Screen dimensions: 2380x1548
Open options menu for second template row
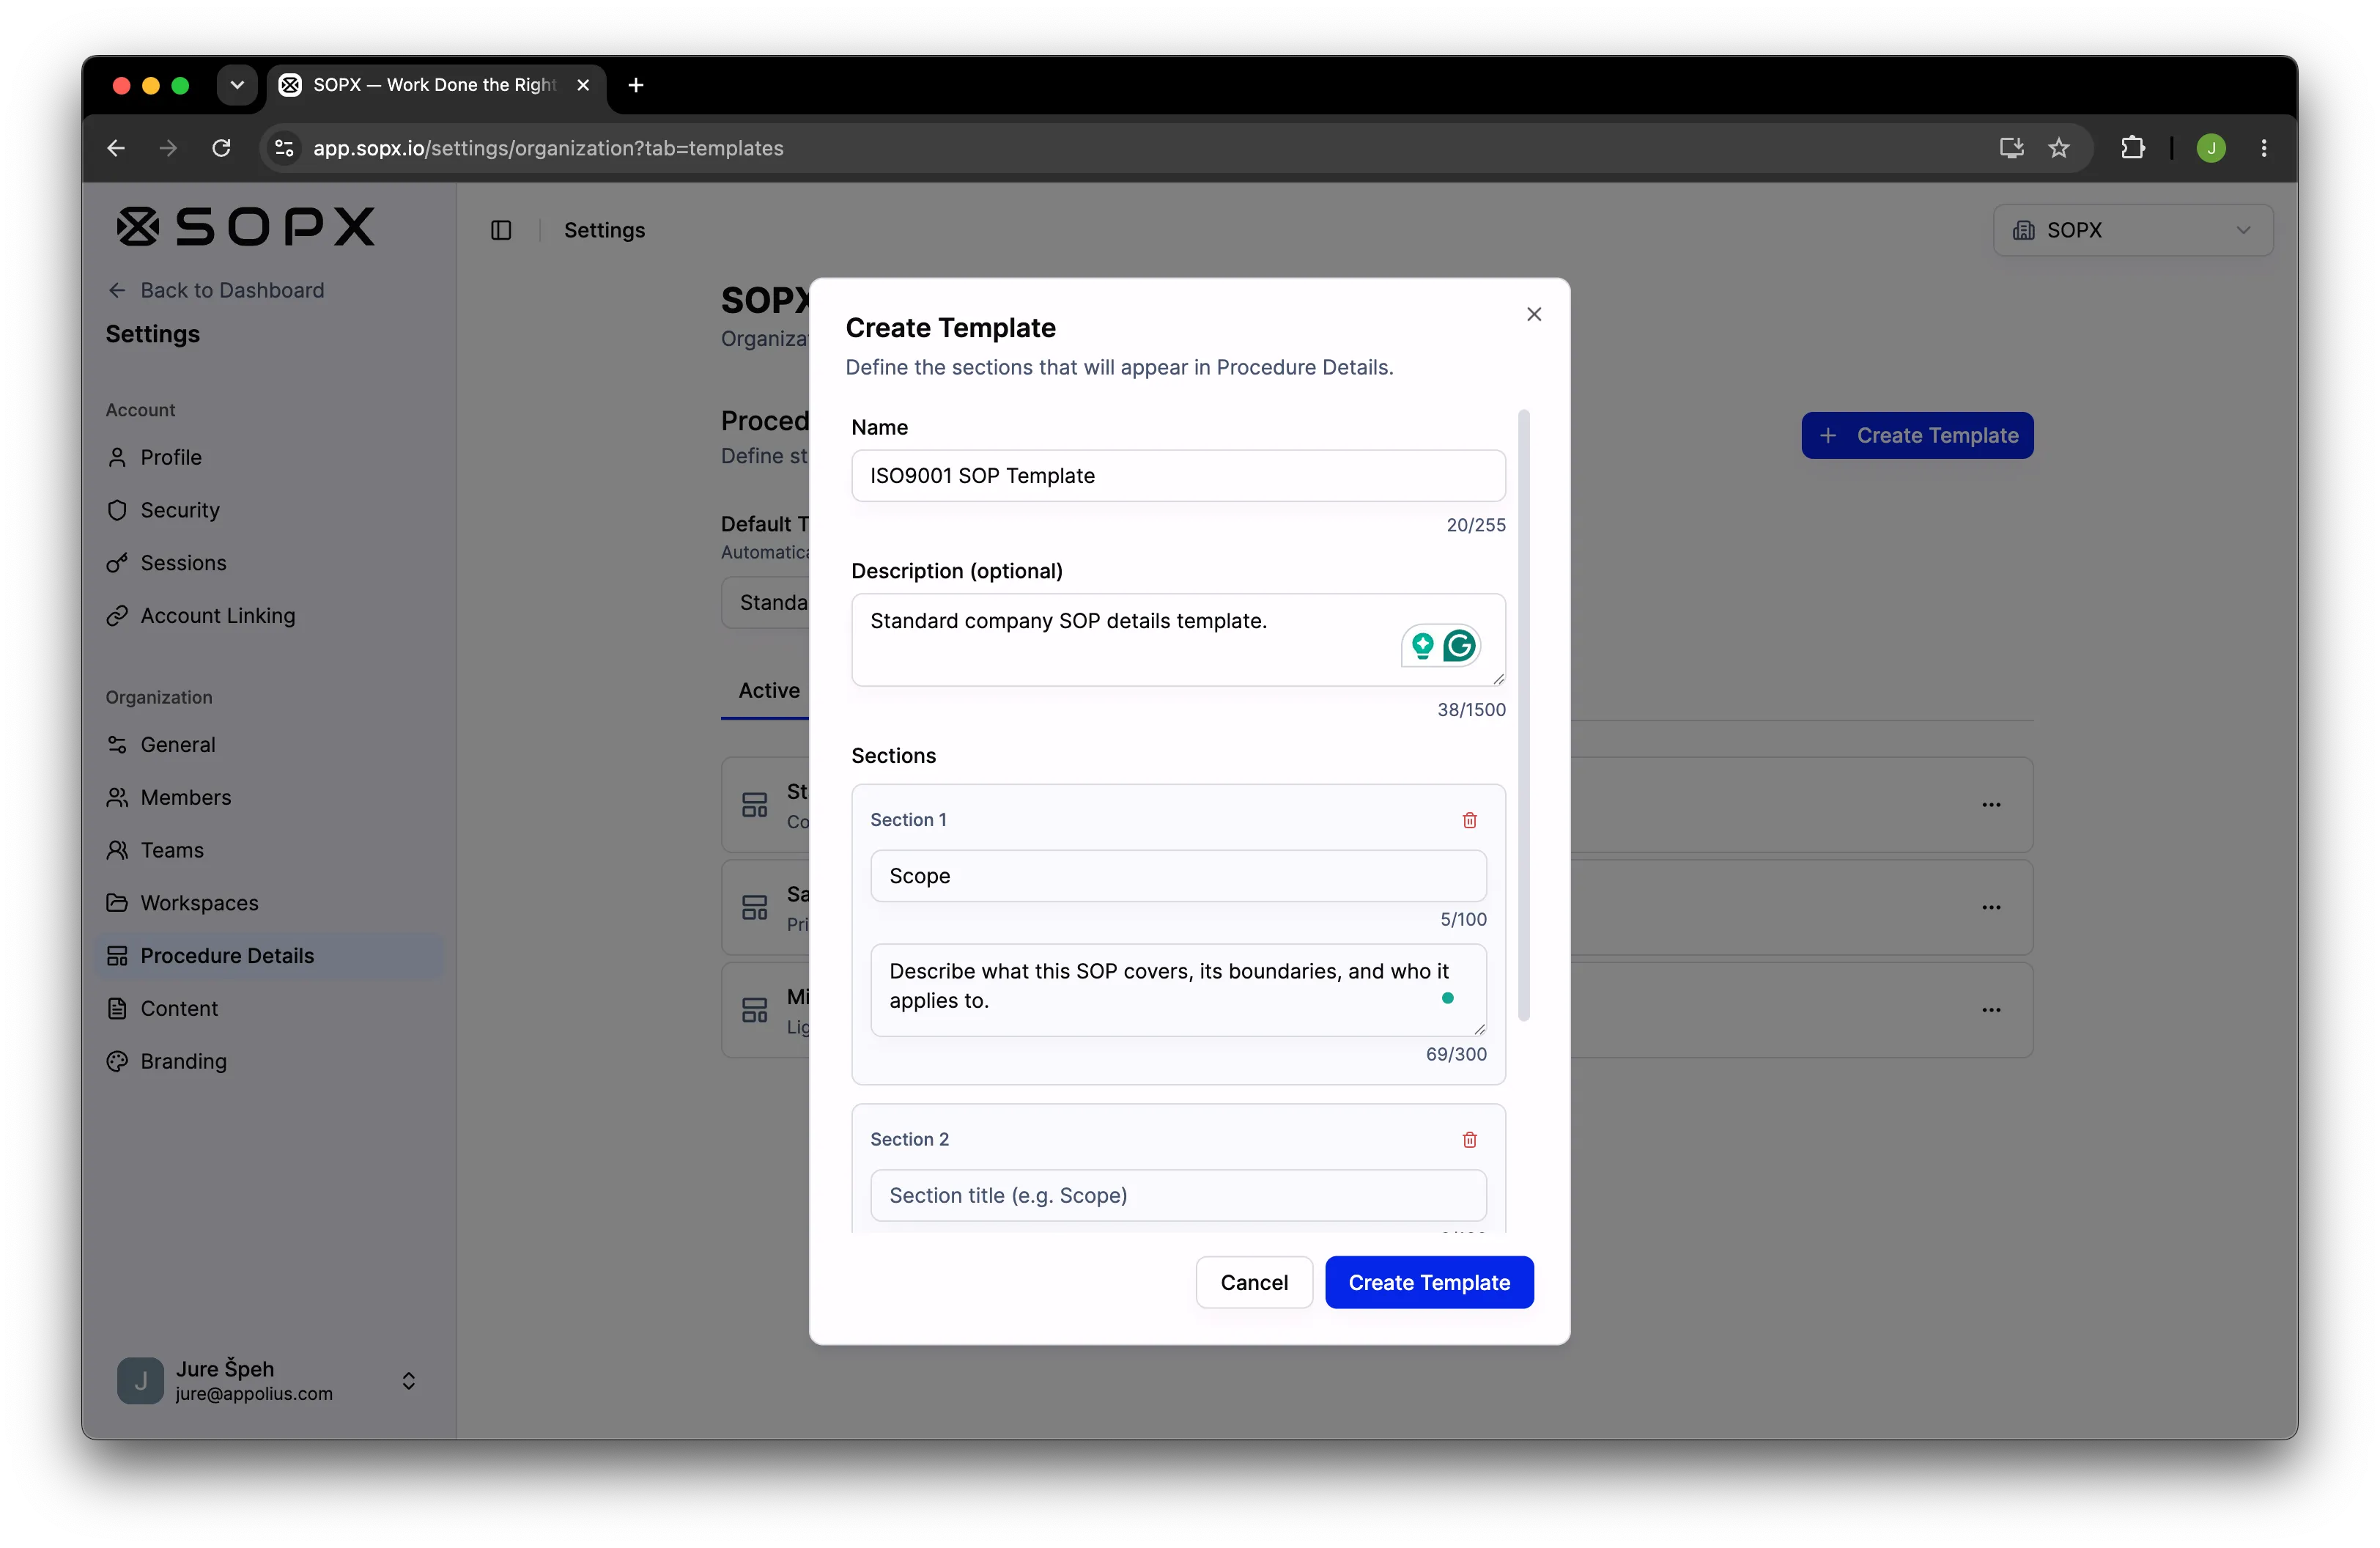pos(1991,907)
